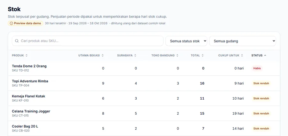The height and width of the screenshot is (136, 288).
Task: Focus the Cari produk atau SKU search field
Action: (88, 41)
